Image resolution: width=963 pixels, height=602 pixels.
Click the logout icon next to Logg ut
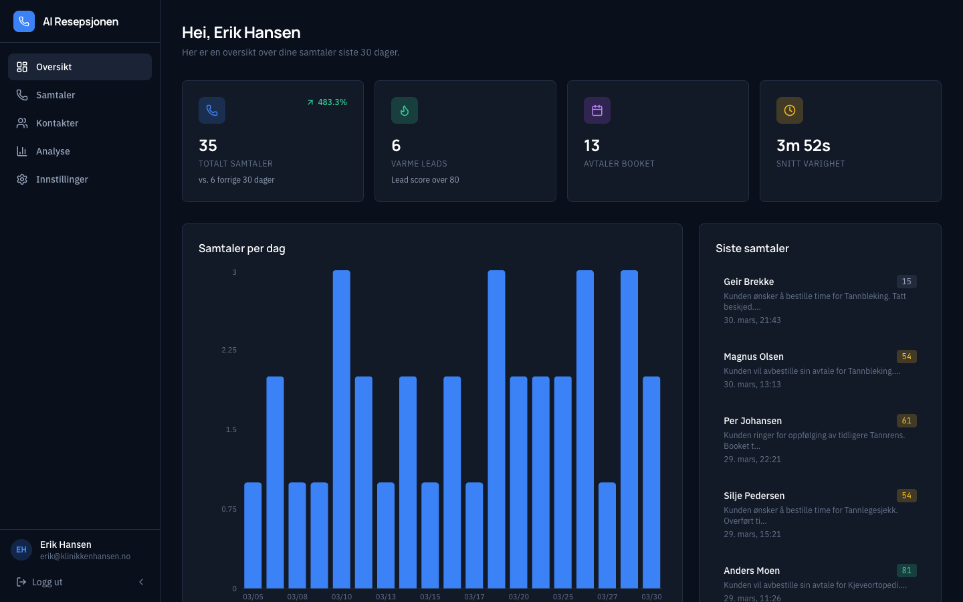click(x=22, y=582)
